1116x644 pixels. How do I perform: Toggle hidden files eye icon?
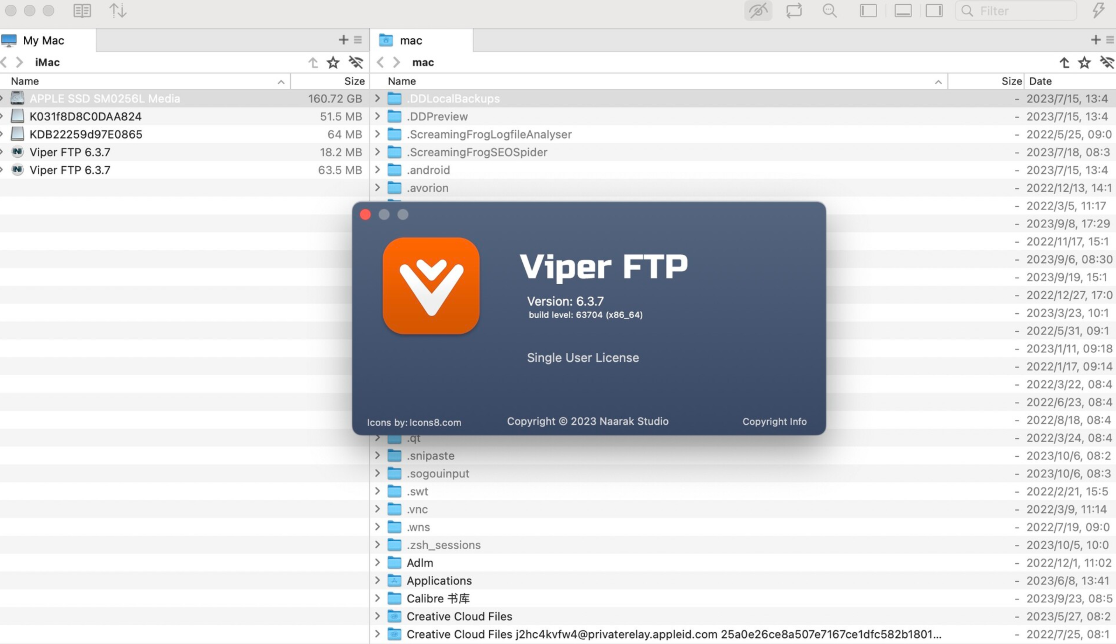pyautogui.click(x=758, y=11)
